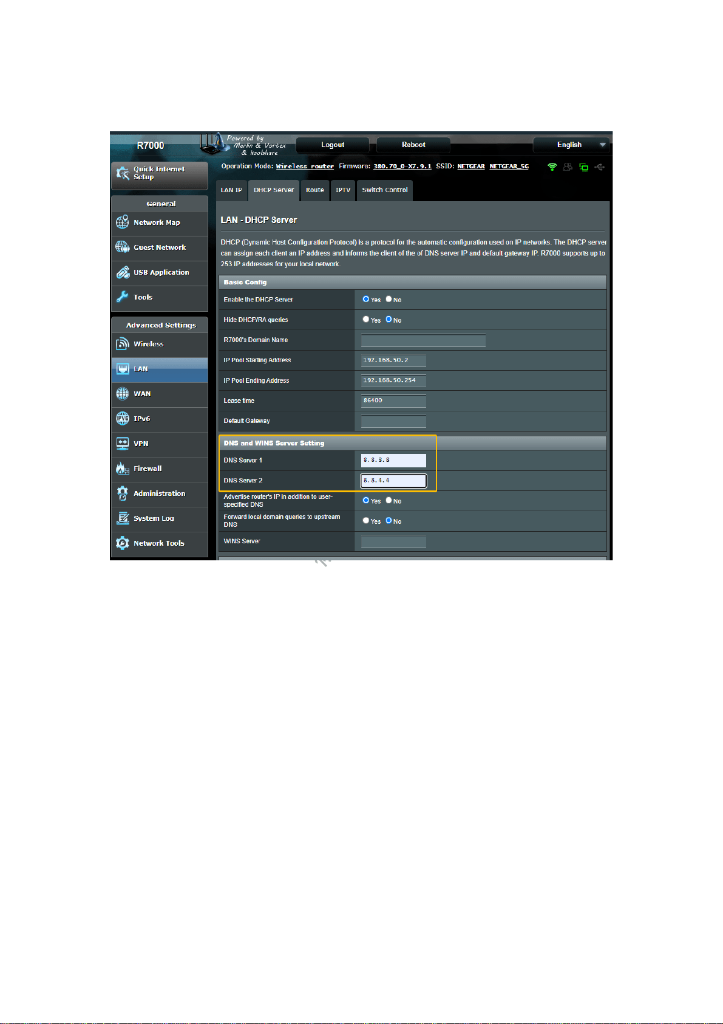Viewport: 723px width, 1024px height.
Task: Click the NETGEAR SSID link
Action: coord(471,167)
